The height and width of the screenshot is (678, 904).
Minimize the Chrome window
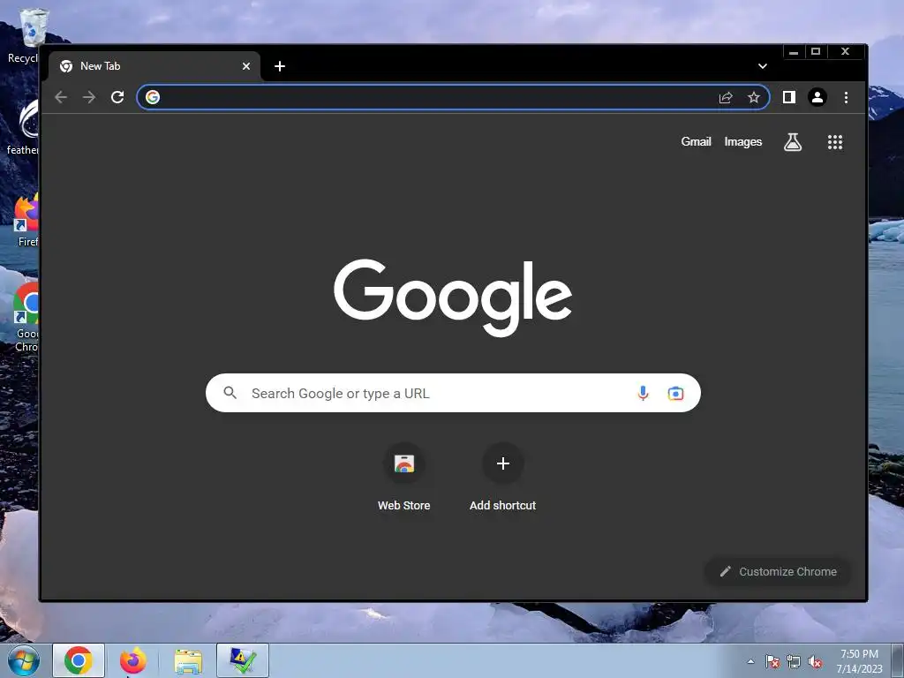coord(794,52)
